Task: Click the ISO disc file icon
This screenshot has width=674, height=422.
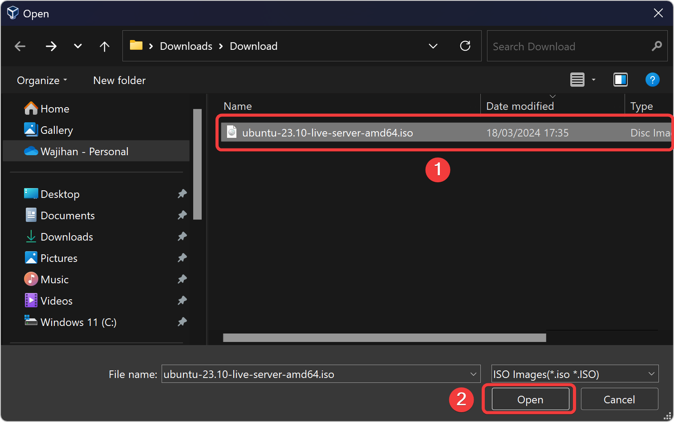Action: point(231,132)
